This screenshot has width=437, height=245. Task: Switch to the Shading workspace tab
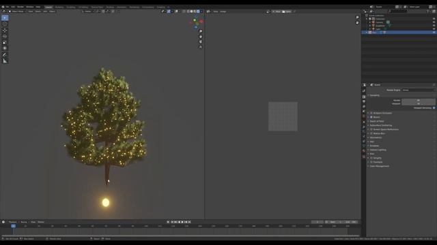[x=110, y=7]
